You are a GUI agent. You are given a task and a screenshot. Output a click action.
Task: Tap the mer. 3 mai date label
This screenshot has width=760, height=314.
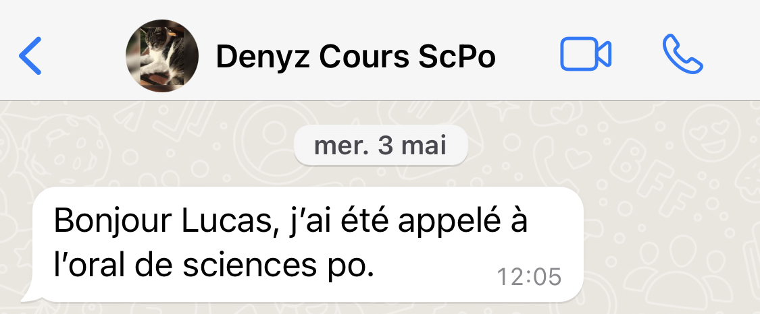tap(380, 146)
